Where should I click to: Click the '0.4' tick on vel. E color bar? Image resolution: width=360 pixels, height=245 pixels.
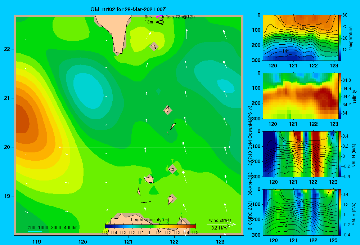[x=345, y=195]
